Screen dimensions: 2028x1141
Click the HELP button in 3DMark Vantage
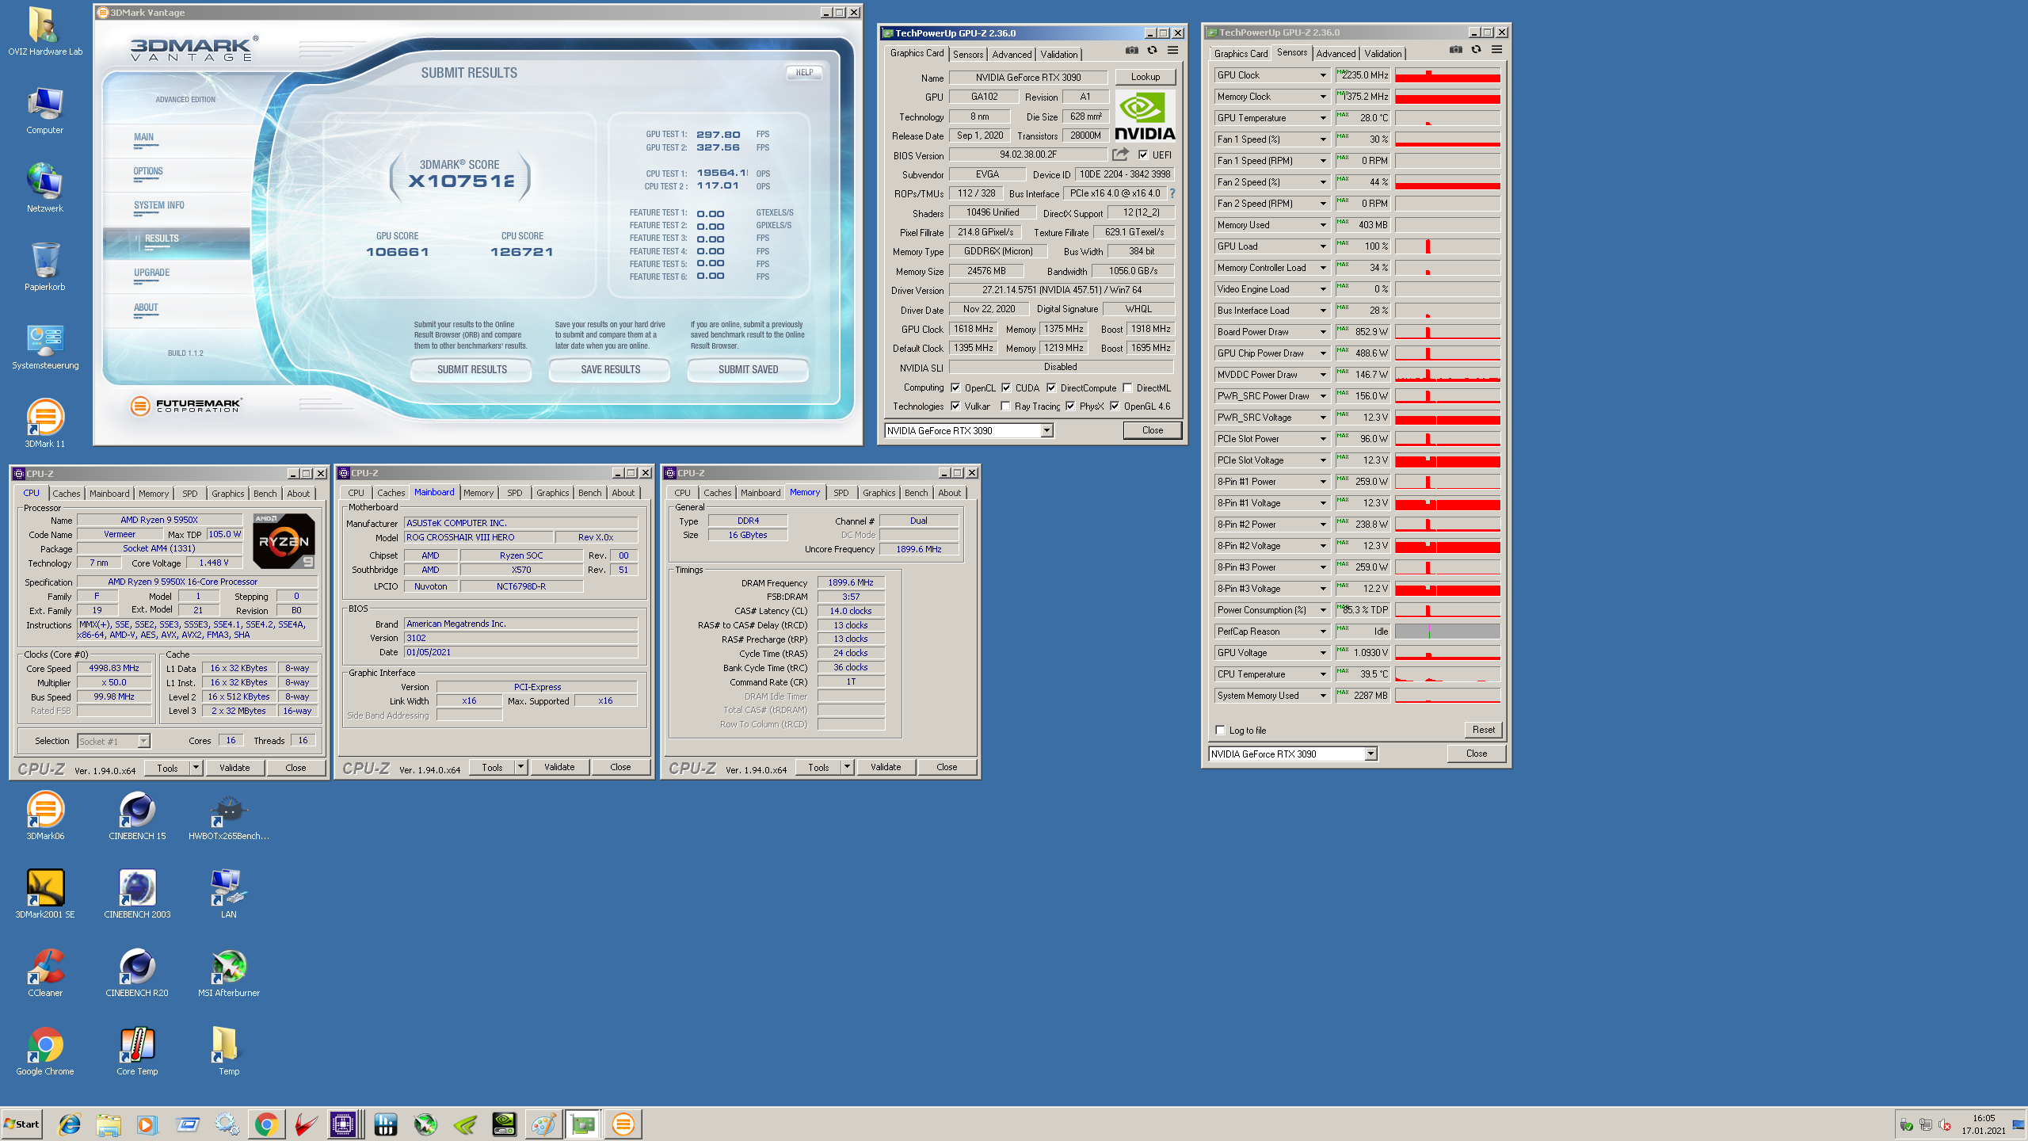(x=804, y=72)
